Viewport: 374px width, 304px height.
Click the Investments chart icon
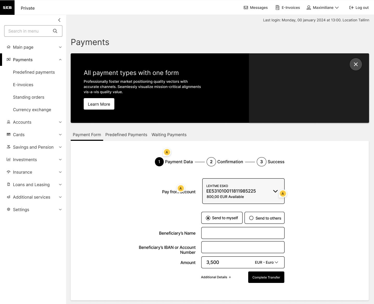click(9, 160)
